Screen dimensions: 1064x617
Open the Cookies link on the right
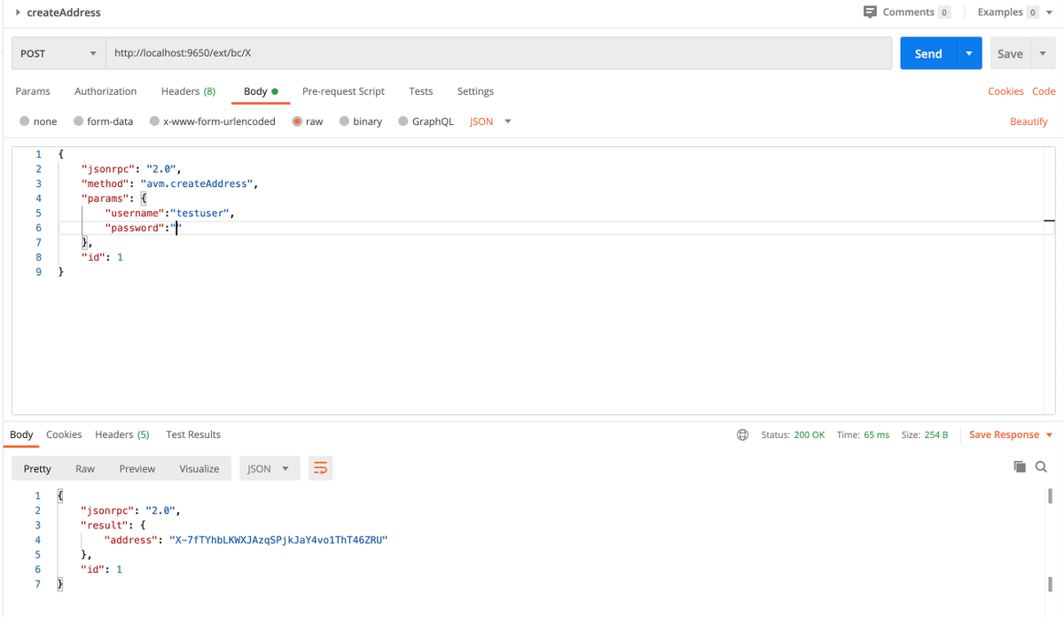[x=1005, y=91]
